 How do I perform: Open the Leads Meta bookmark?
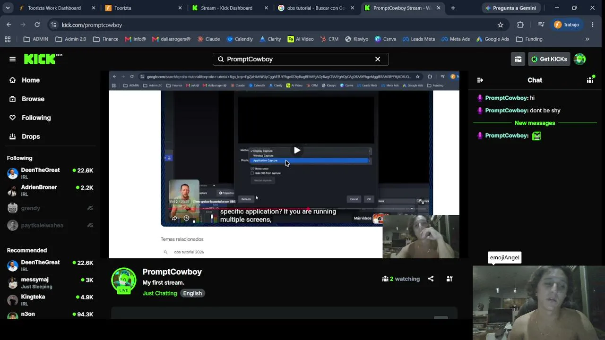418,39
